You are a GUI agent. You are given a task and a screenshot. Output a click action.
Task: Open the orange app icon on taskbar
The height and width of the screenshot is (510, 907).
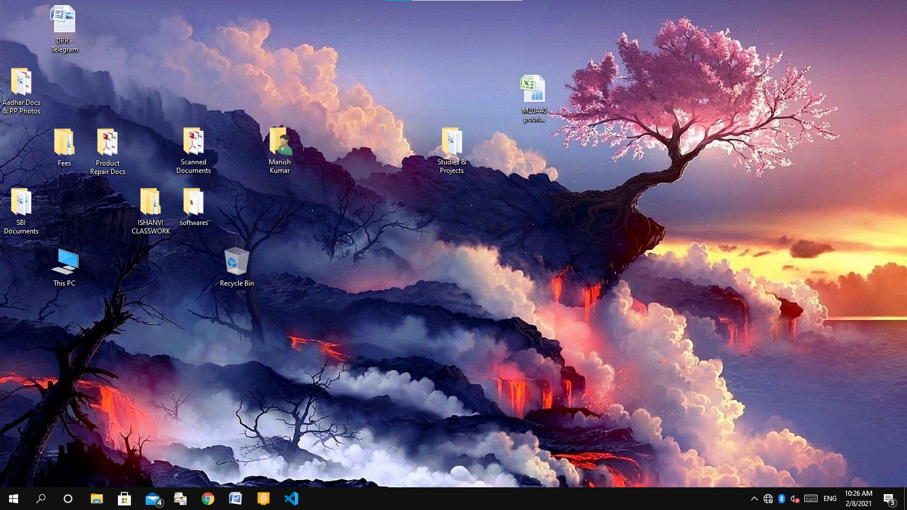point(264,499)
